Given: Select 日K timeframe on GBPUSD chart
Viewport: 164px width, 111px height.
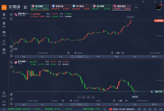Looking at the screenshot, I should tap(135, 57).
